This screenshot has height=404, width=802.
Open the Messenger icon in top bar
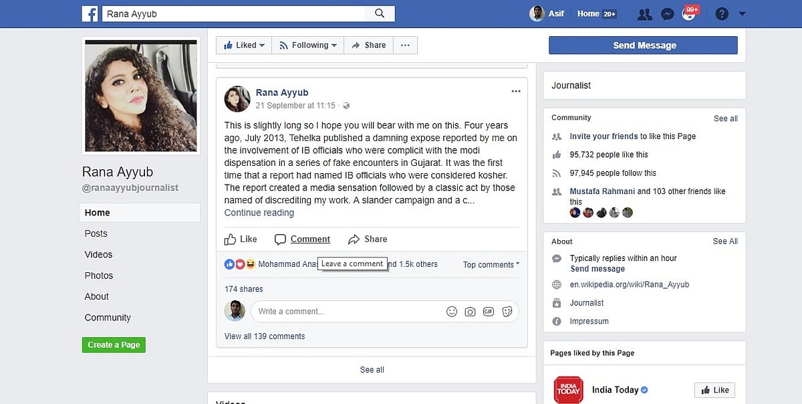coord(667,14)
